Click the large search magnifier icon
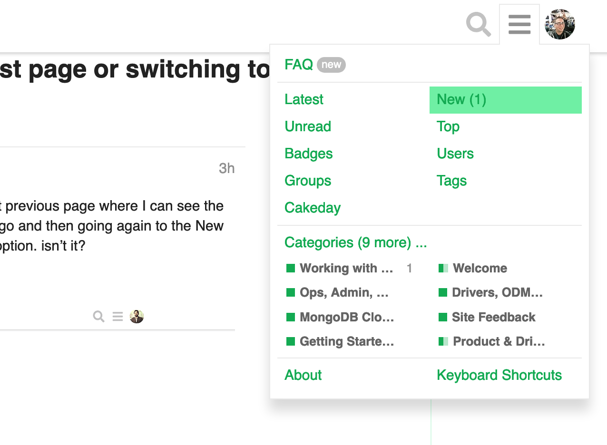607x445 pixels. (x=478, y=24)
